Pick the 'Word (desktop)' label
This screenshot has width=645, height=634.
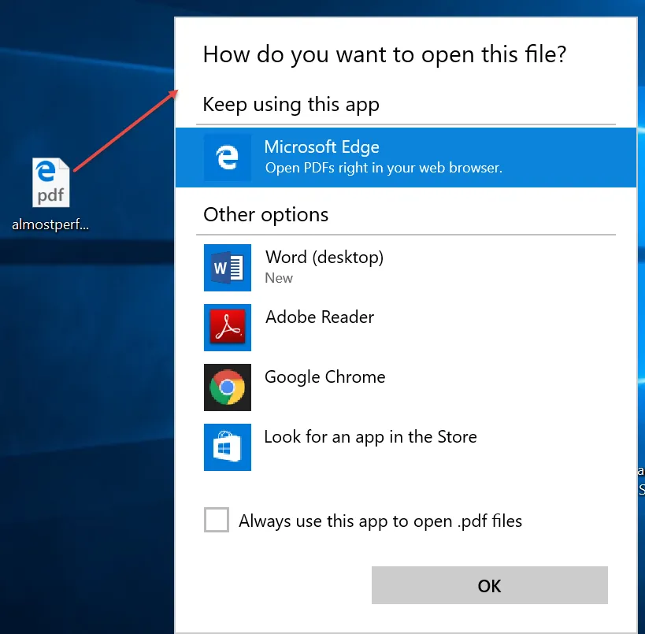coord(324,258)
